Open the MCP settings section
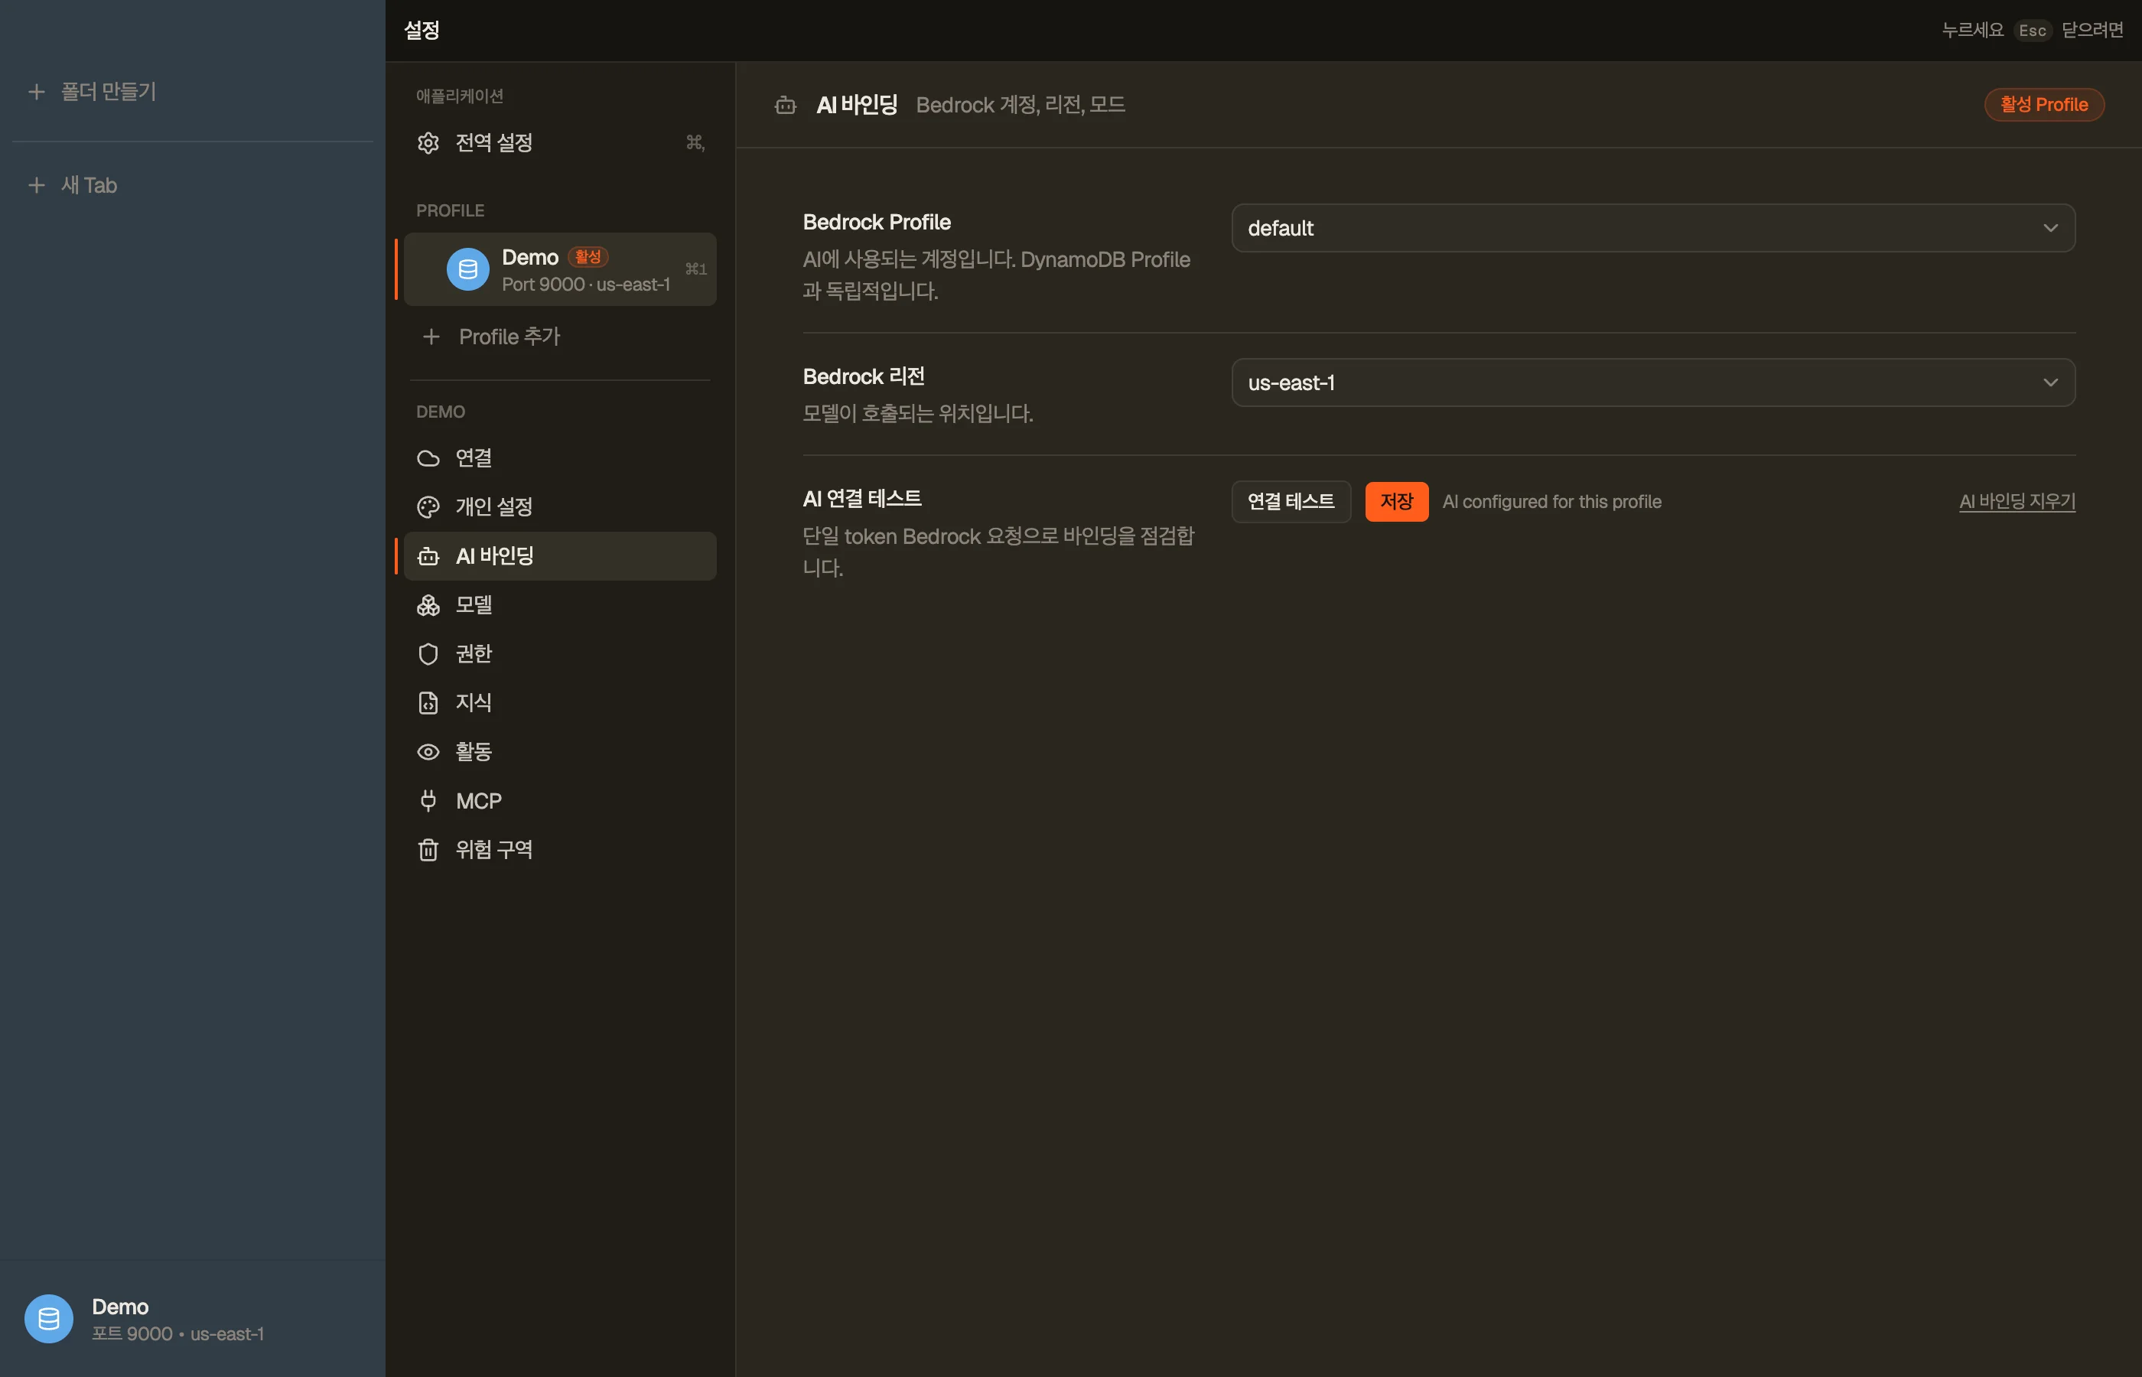 tap(560, 800)
